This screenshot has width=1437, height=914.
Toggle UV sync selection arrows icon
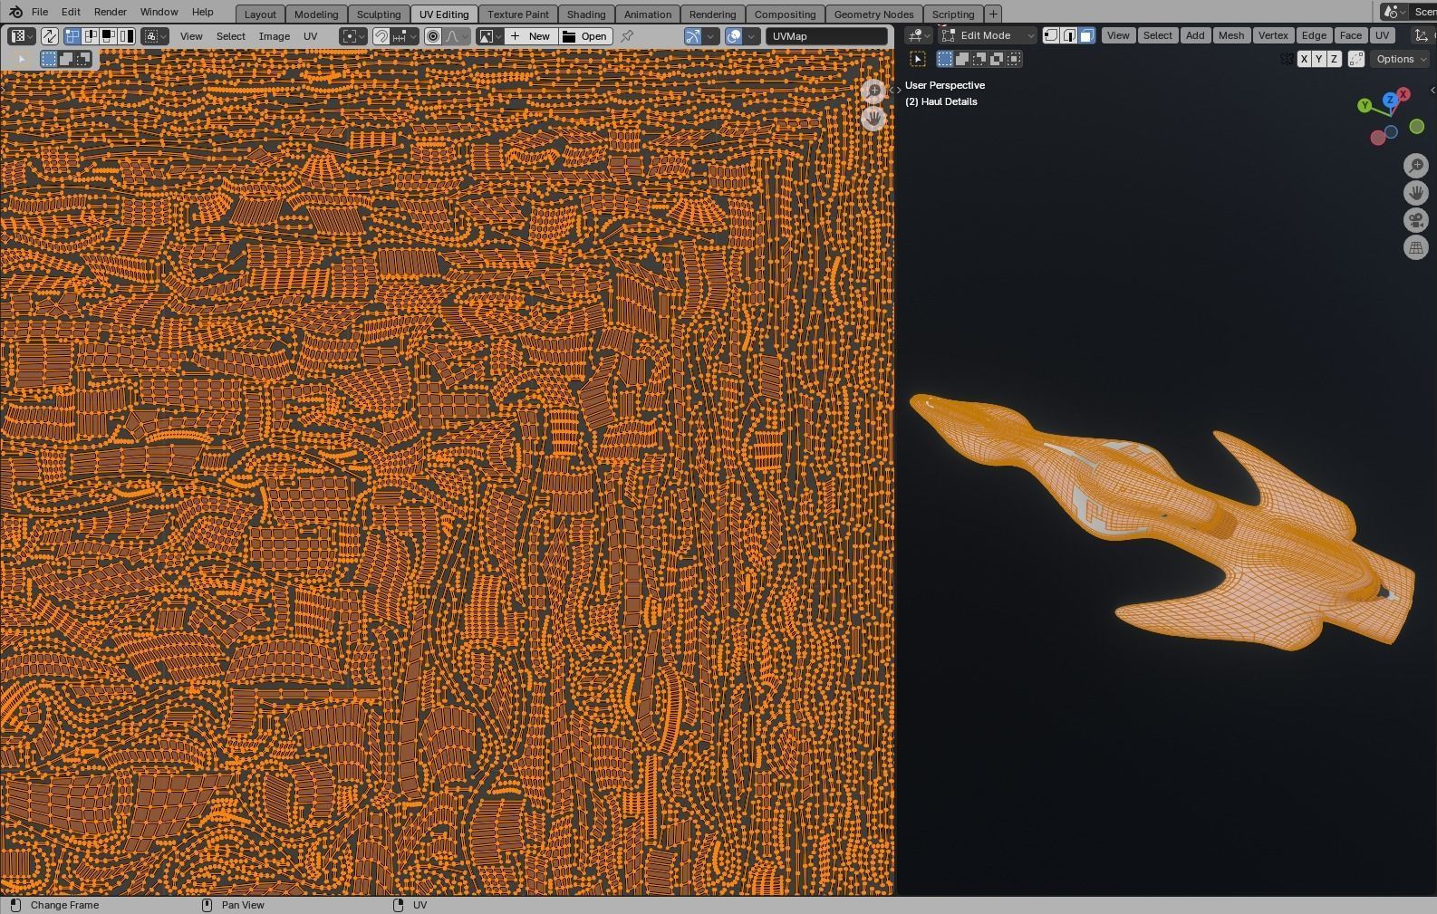click(50, 36)
